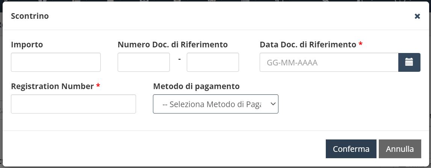Screen dimensions: 431x168
Task: Open the Seleziona Metodo di Pagamento dropdown
Action: (216, 104)
